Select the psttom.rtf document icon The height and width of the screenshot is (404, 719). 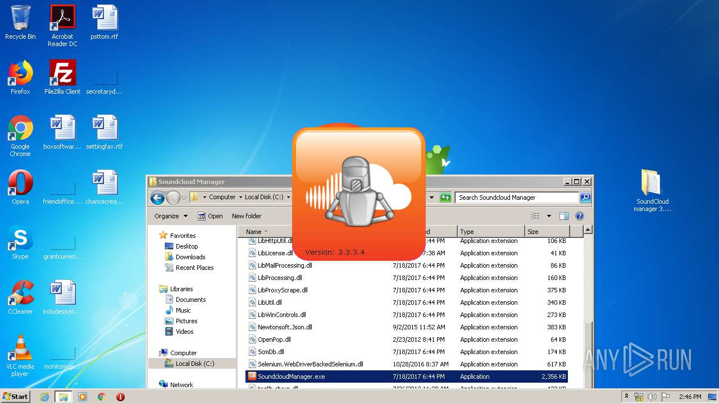pos(104,22)
